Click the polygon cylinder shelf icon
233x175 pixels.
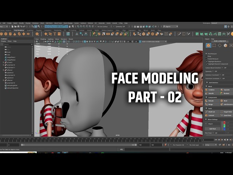click(10, 34)
